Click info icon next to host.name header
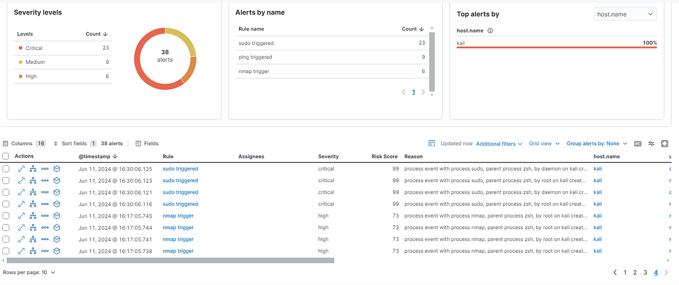This screenshot has width=679, height=285. [x=490, y=30]
